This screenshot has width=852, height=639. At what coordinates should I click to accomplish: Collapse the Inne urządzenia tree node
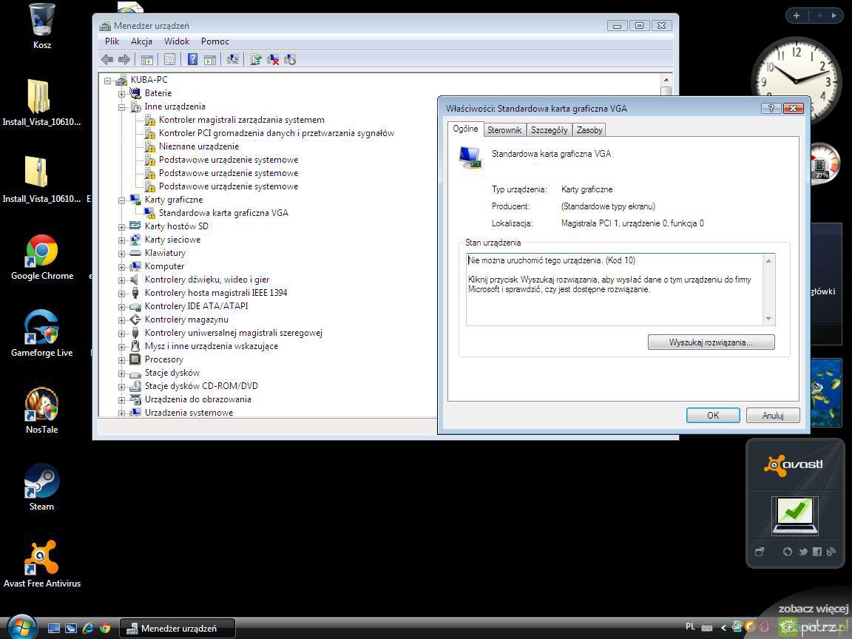tap(122, 106)
